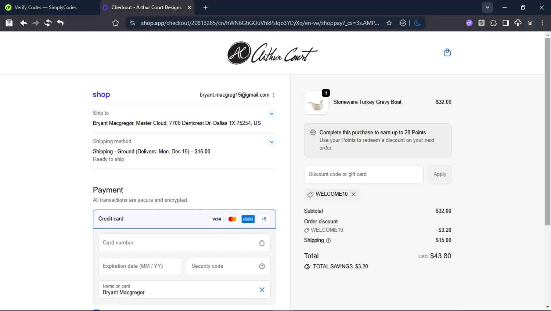Screen dimensions: 551x311
Task: Open the cart bag icon
Action: (x=447, y=53)
